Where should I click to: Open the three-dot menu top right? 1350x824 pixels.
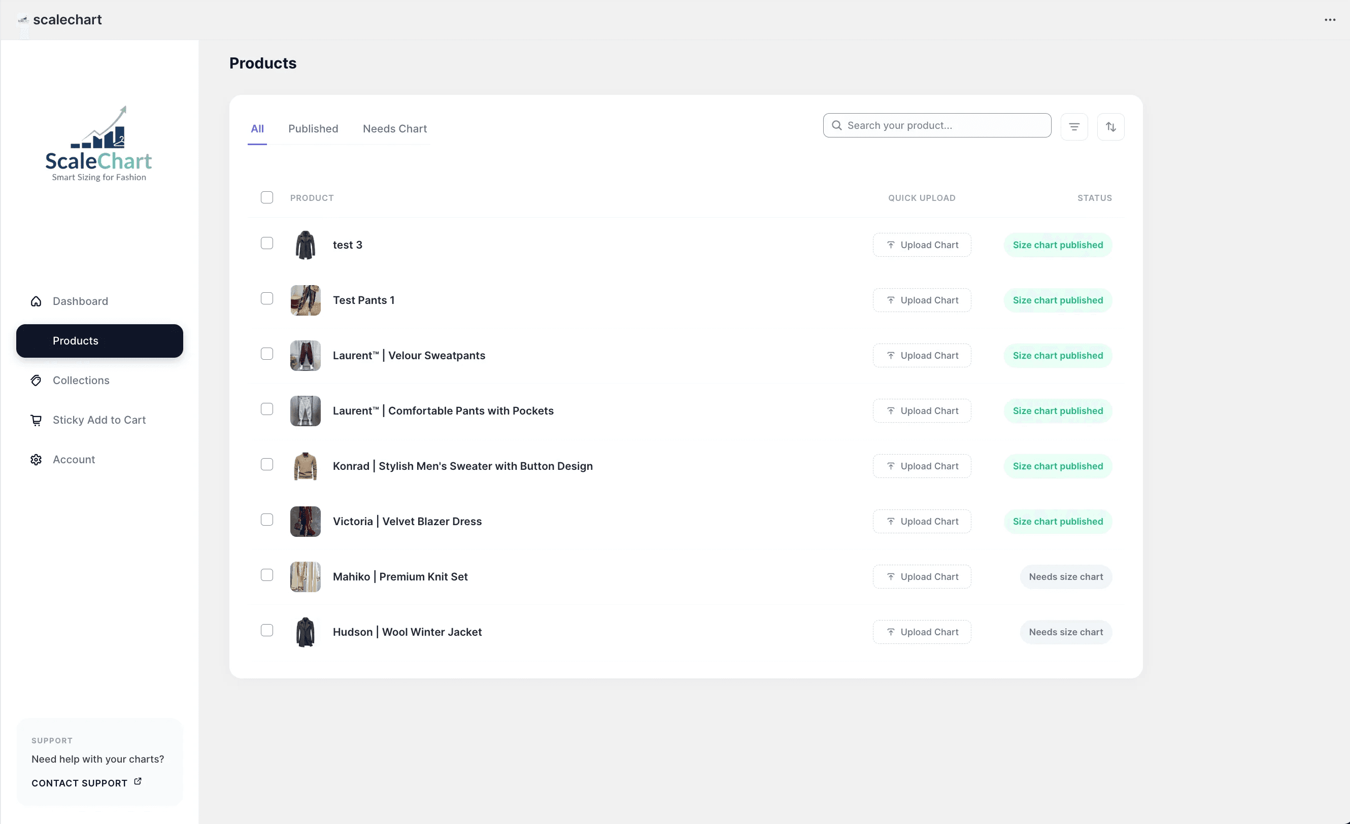[x=1330, y=20]
